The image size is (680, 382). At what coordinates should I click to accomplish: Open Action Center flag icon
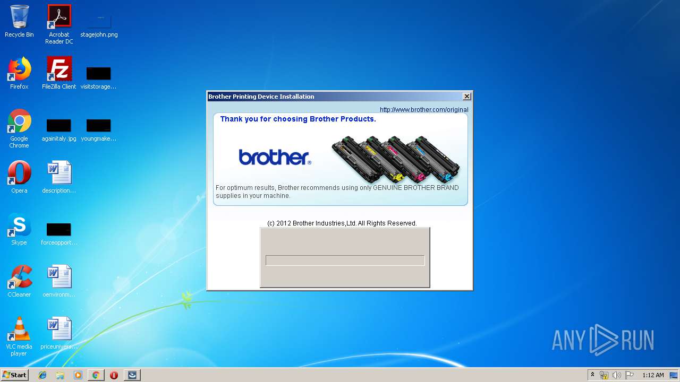tap(630, 375)
